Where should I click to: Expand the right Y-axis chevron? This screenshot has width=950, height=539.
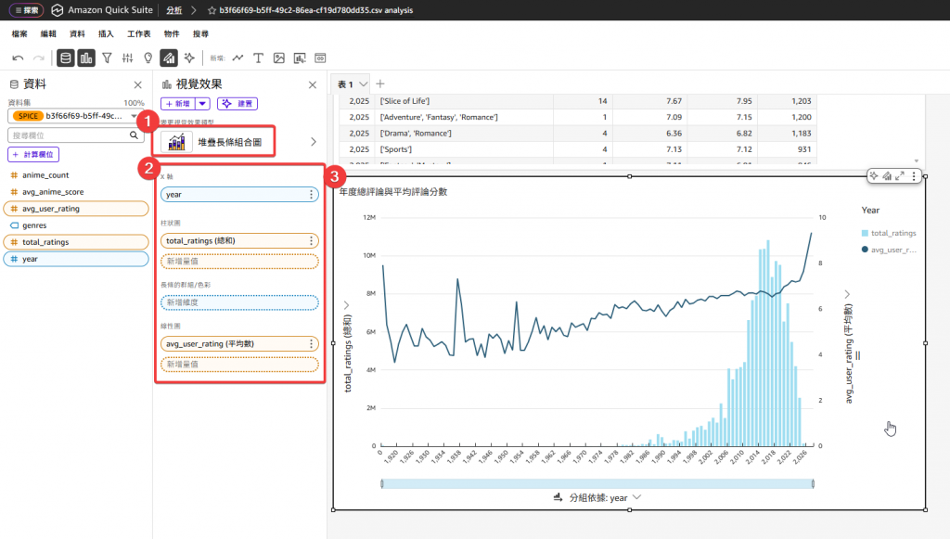pos(847,294)
